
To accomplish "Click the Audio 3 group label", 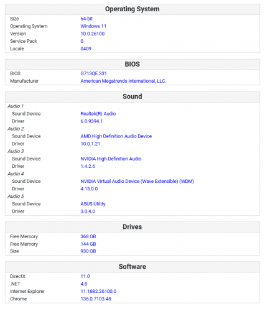I will coord(16,151).
